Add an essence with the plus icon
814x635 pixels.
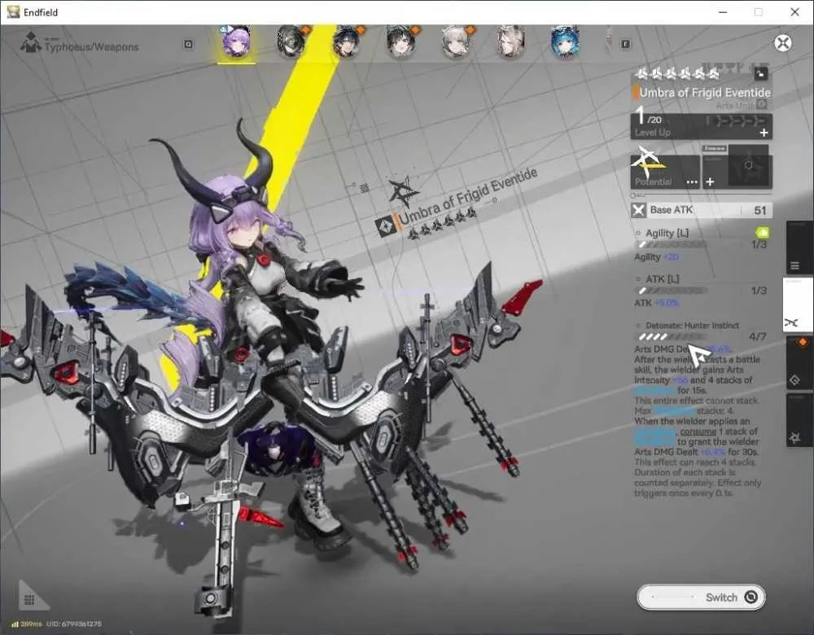[710, 182]
